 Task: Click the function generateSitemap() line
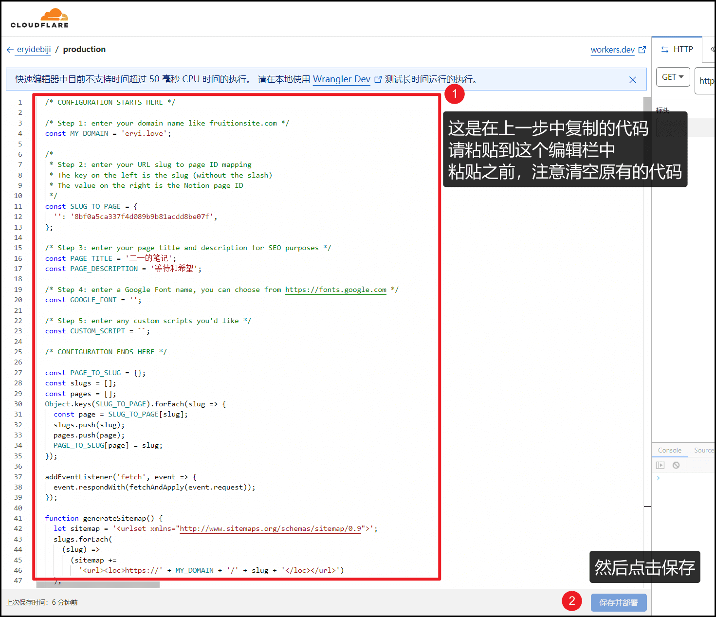tap(104, 518)
